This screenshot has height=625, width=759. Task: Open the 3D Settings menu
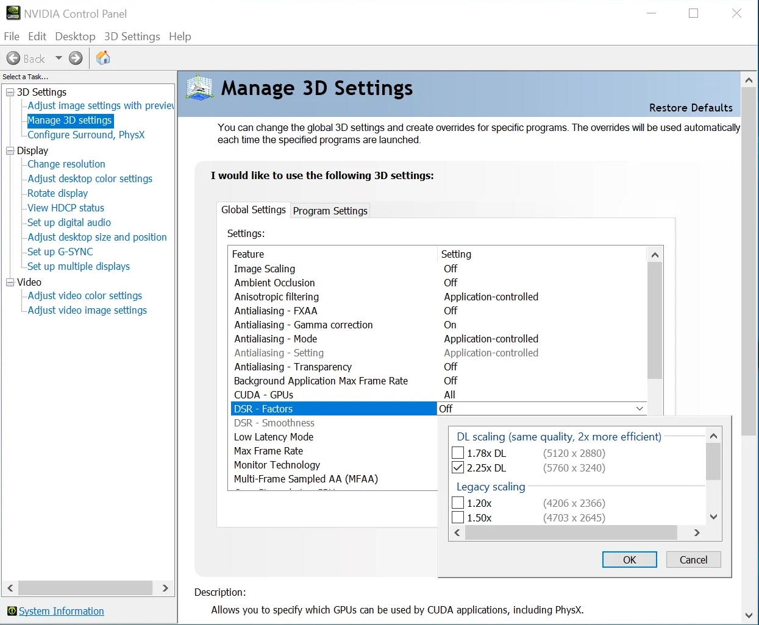132,37
